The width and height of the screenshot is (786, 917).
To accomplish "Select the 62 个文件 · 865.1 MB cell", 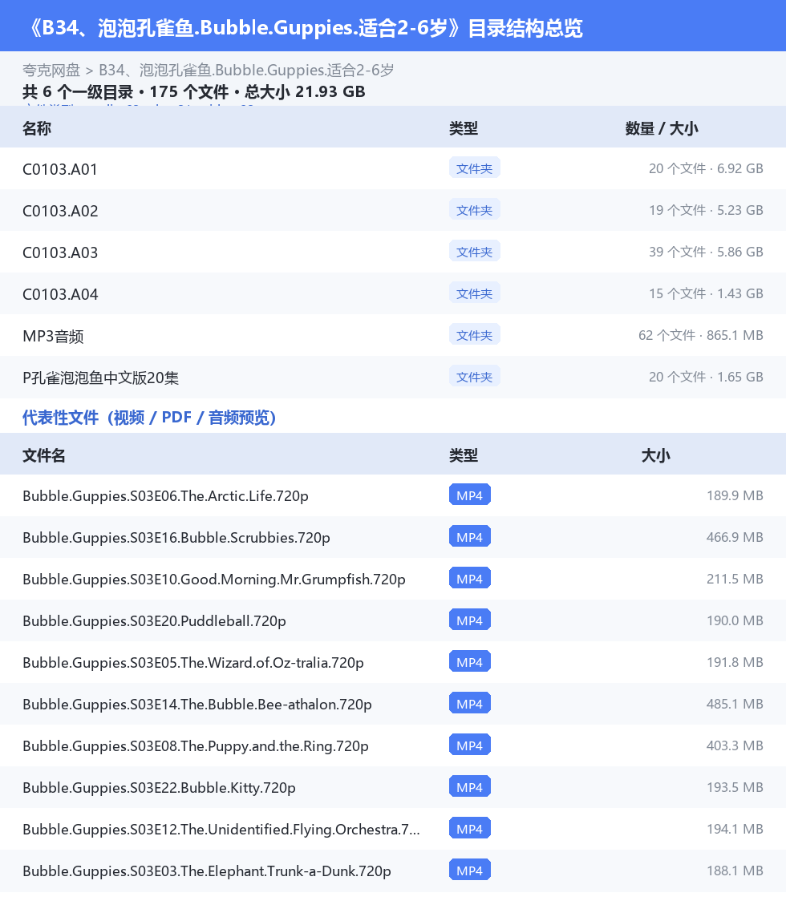I will (x=700, y=335).
